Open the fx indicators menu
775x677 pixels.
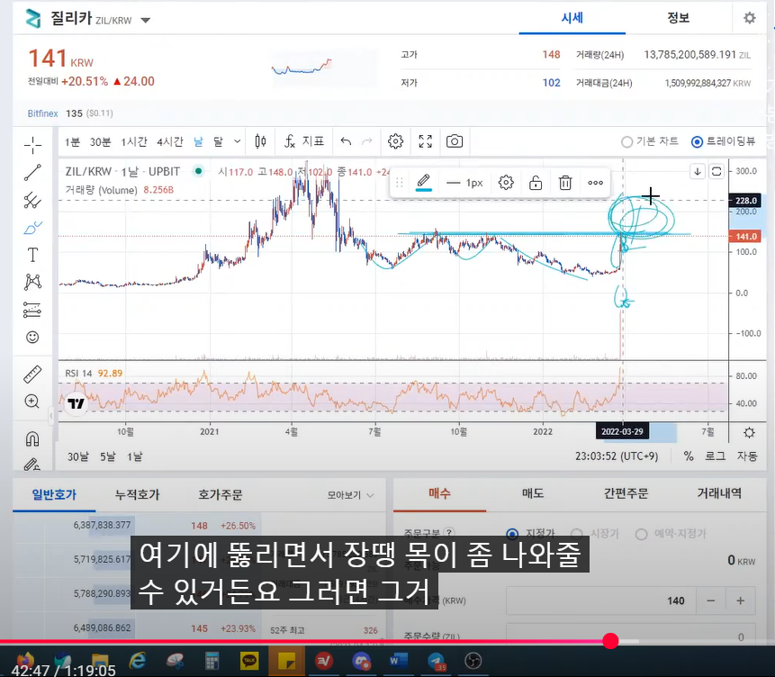click(304, 142)
